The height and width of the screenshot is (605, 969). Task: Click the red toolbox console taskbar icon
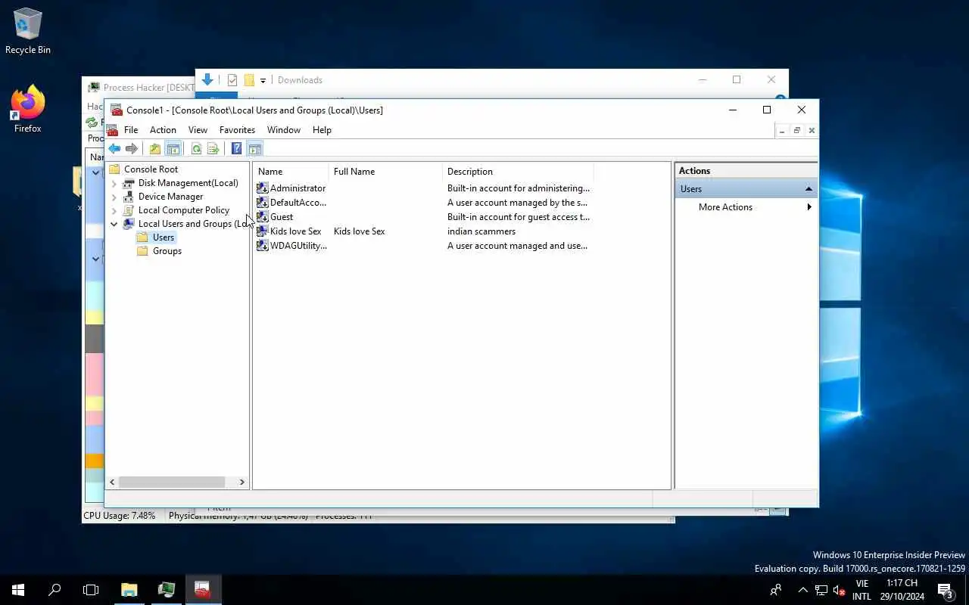[x=202, y=590]
